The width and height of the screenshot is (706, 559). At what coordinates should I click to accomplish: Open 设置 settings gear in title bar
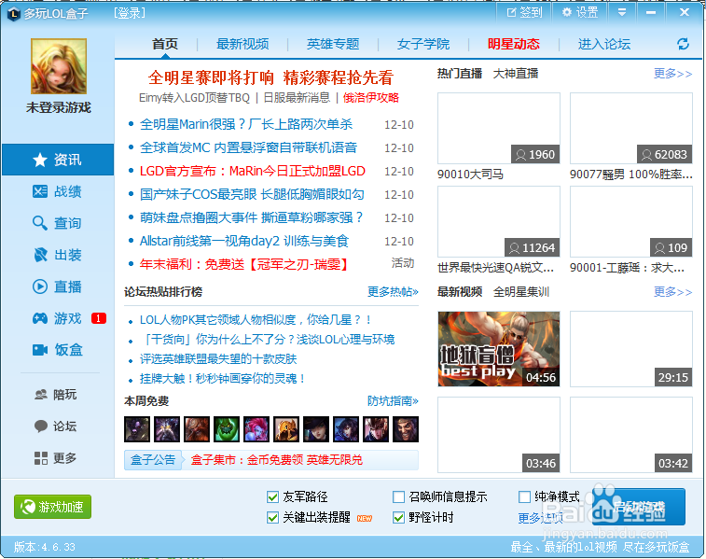tap(580, 13)
